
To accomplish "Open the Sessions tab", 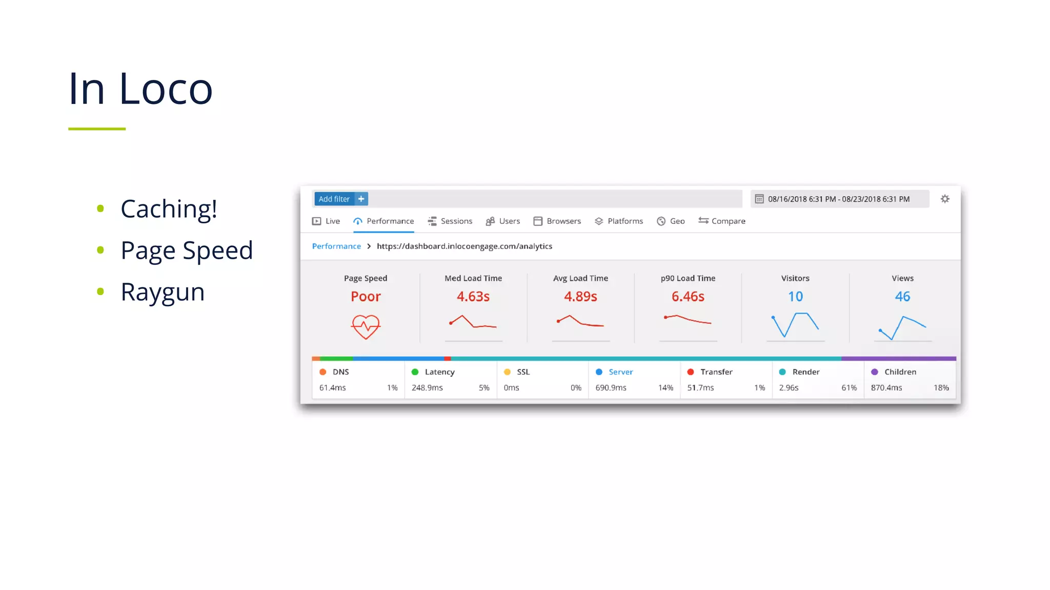I will [456, 221].
